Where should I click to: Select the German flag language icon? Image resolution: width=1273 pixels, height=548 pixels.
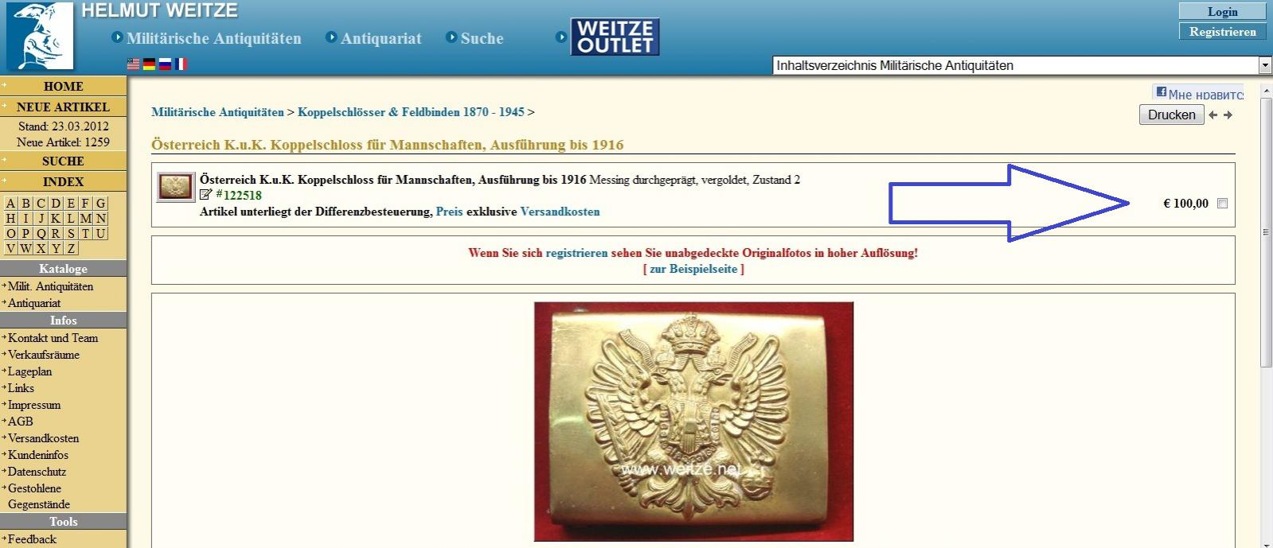149,64
